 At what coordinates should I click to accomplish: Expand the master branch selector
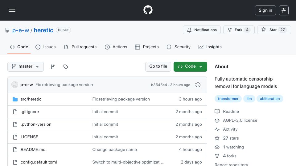pos(26,67)
